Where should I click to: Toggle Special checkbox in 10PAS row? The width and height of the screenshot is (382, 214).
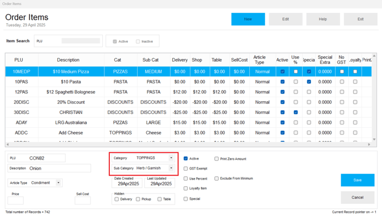point(309,82)
